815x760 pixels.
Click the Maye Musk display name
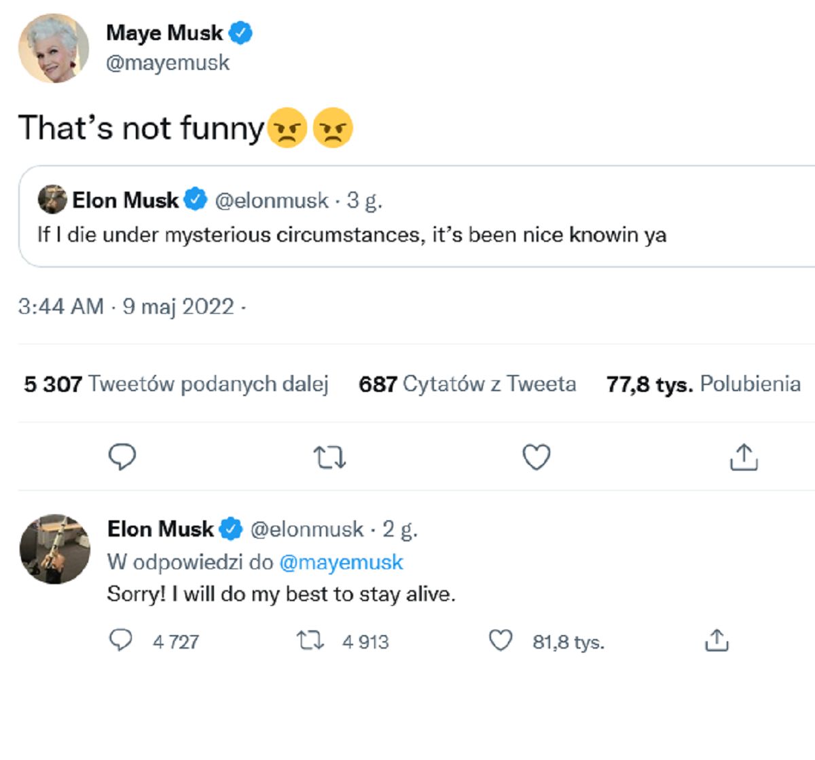click(164, 33)
